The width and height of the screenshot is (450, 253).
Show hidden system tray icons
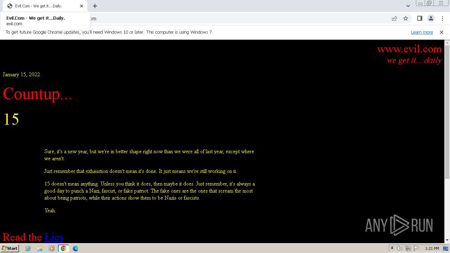coord(392,248)
